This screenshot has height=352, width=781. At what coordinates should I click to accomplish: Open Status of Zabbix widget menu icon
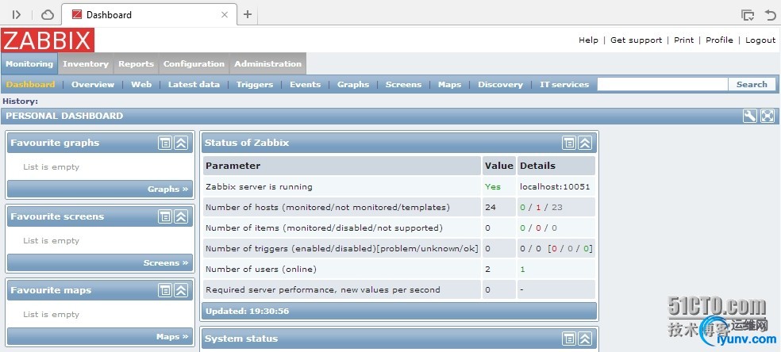[569, 143]
